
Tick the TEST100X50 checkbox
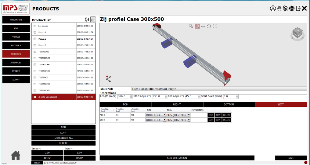tap(35, 52)
